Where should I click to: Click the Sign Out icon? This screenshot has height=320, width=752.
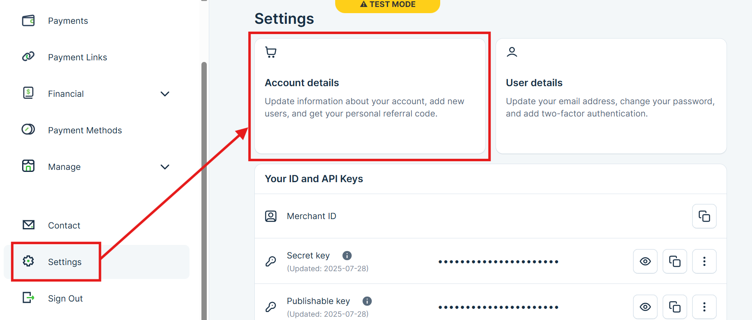[28, 297]
